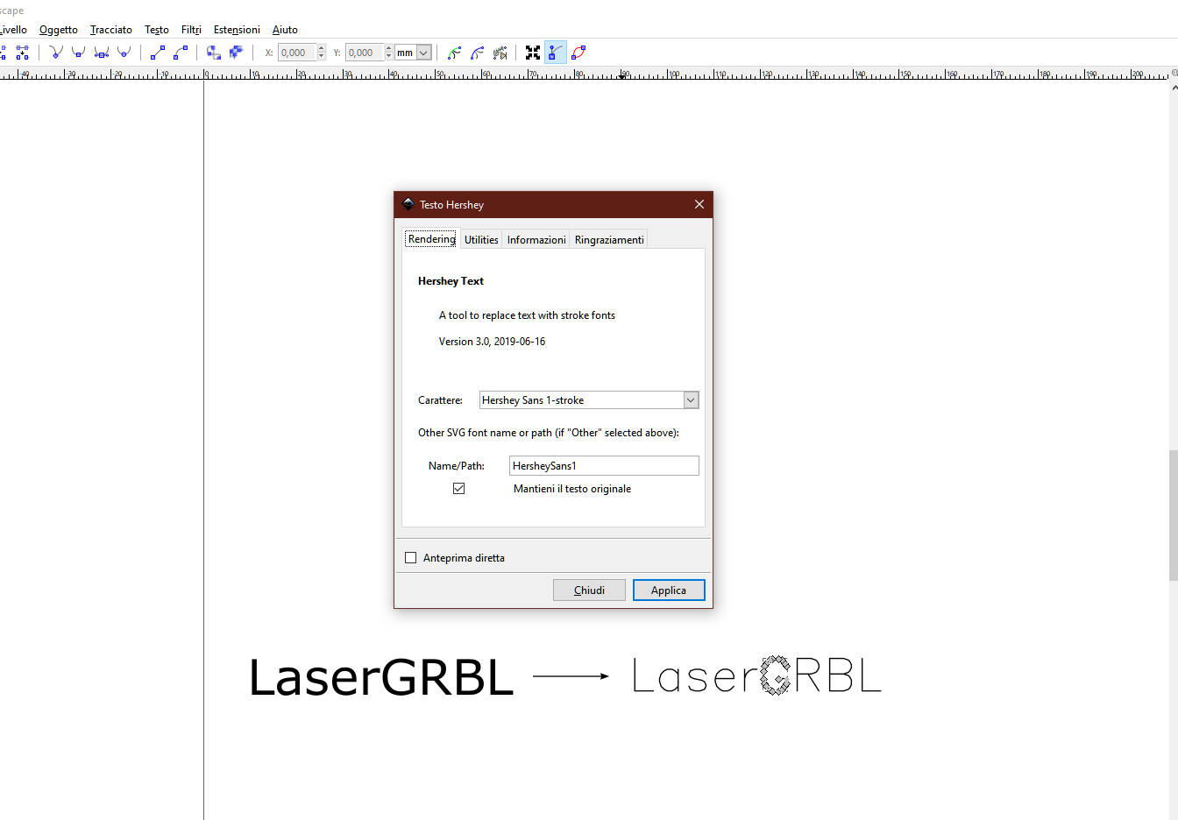
Task: Open the Filtri menu
Action: (x=191, y=30)
